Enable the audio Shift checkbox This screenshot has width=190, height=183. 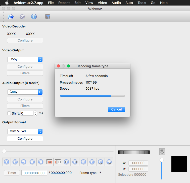(x=9, y=113)
